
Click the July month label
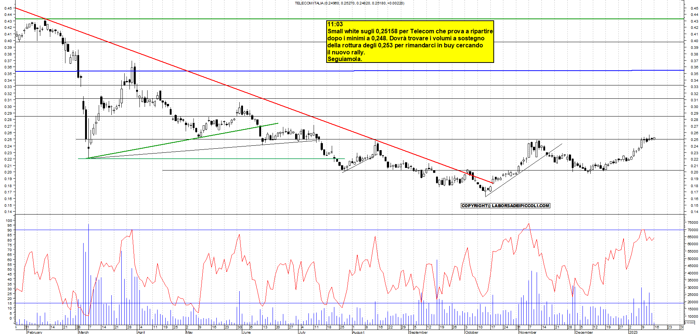pos(302,332)
